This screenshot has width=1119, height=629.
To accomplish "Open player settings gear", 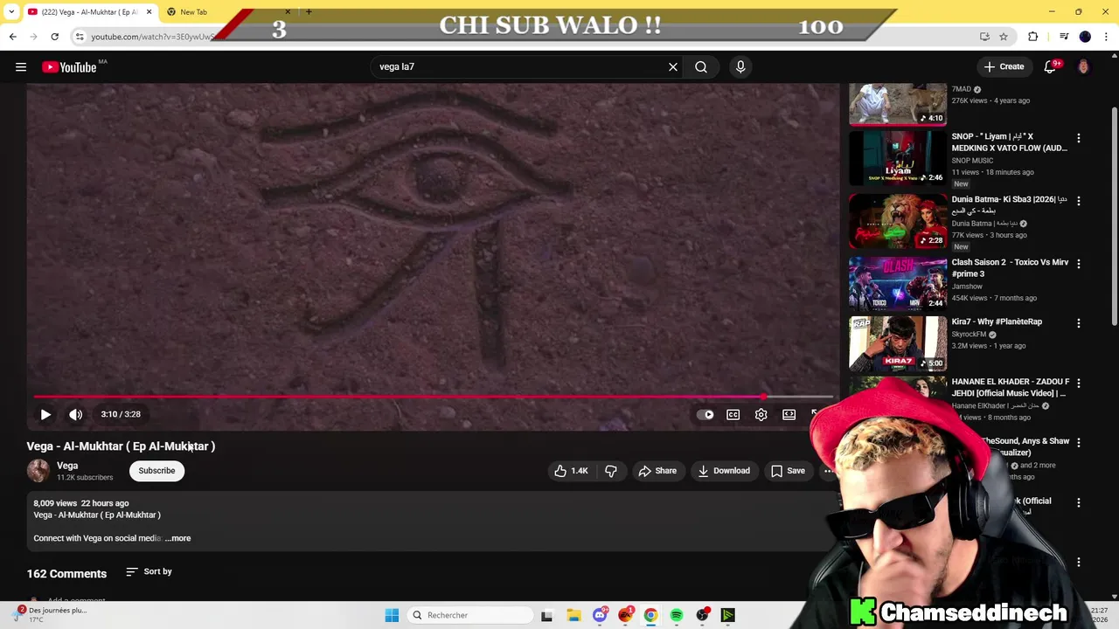I will (x=761, y=414).
